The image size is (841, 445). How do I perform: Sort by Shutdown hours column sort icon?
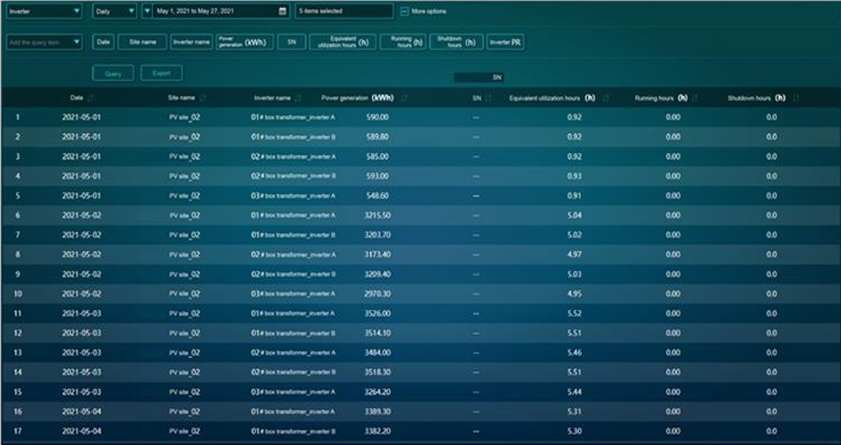[x=796, y=99]
